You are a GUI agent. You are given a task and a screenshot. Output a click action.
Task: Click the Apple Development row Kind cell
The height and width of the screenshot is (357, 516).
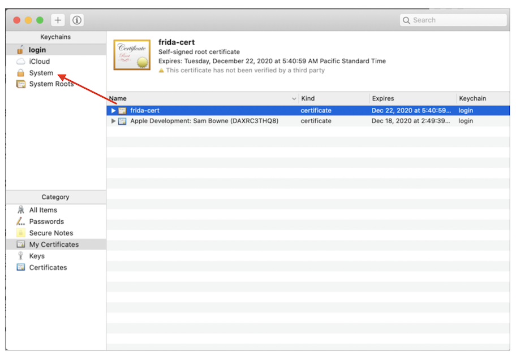(316, 121)
